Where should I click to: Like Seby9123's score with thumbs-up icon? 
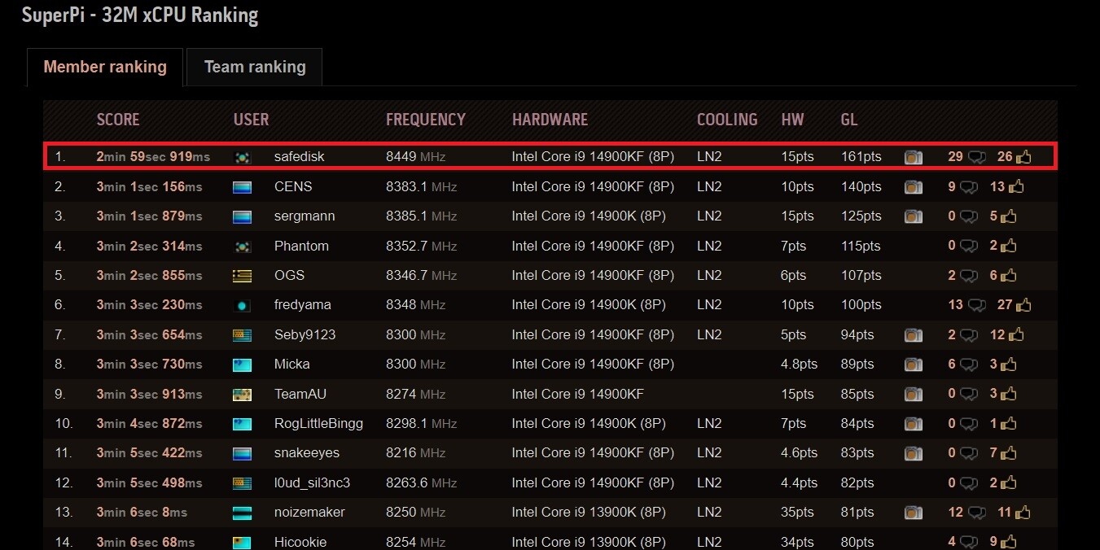1016,334
